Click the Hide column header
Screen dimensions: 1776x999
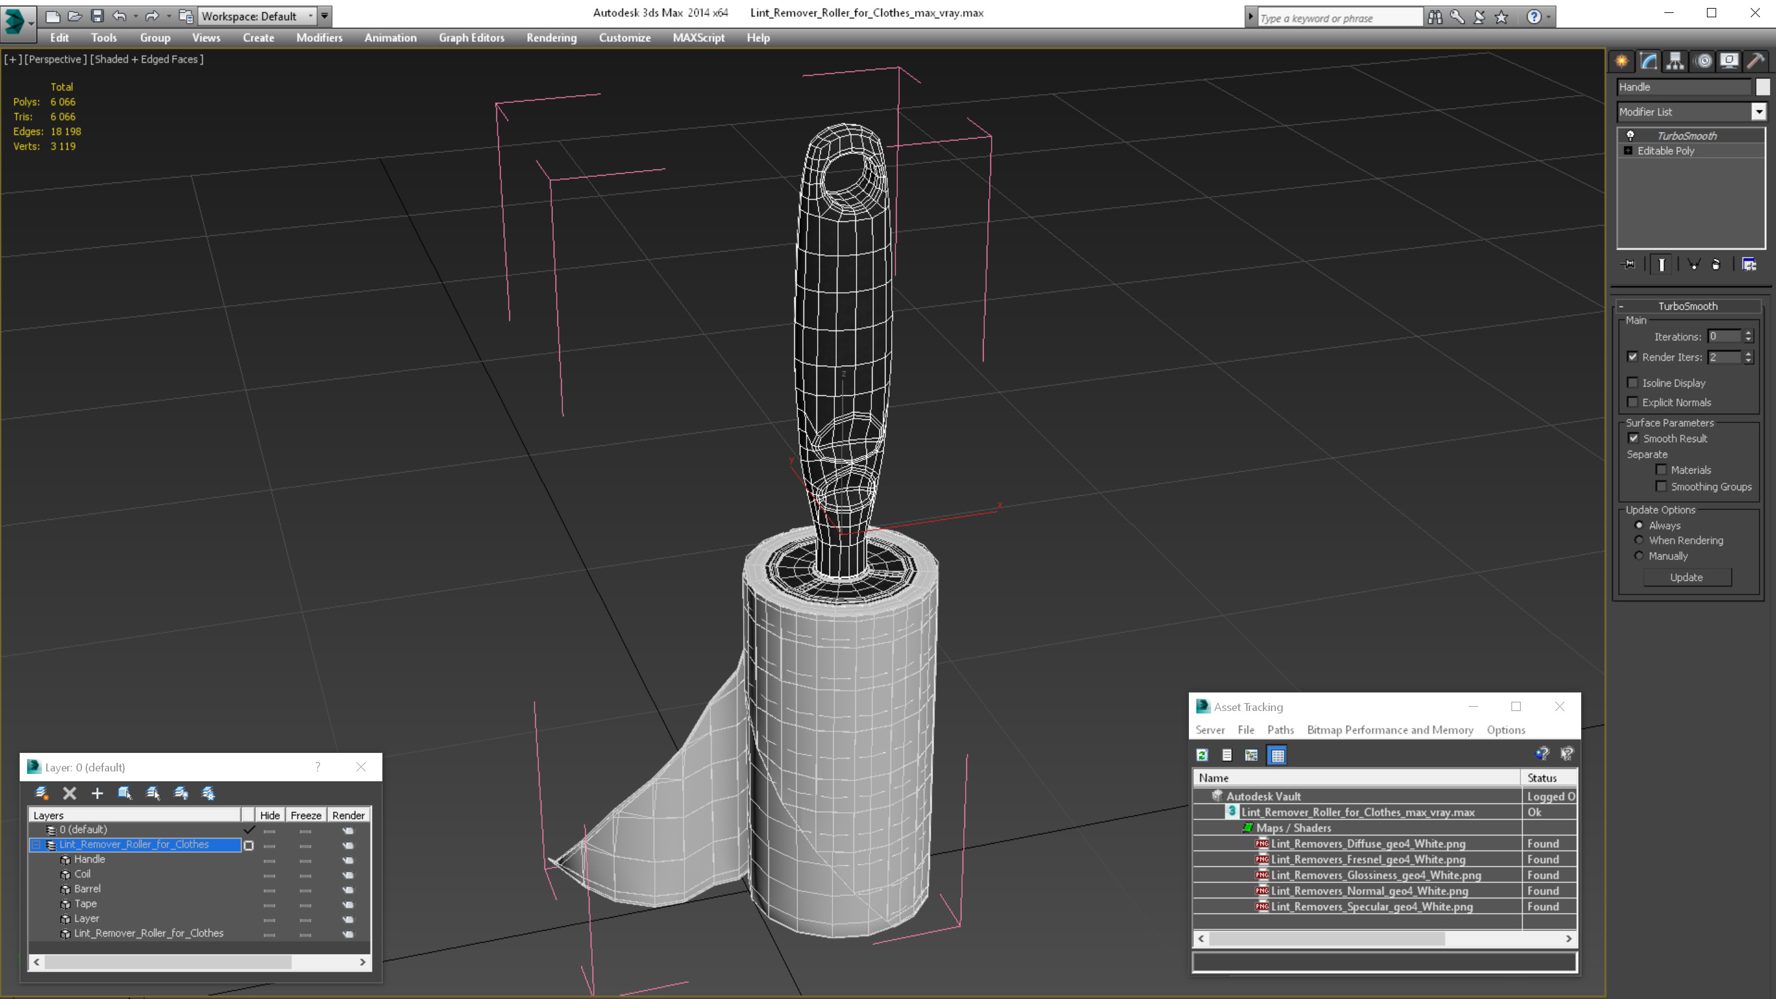click(x=269, y=815)
